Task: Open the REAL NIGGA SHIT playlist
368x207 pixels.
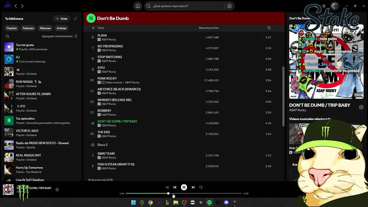Action: click(x=41, y=157)
